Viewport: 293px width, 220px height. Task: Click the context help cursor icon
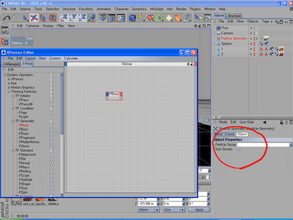coord(198,18)
